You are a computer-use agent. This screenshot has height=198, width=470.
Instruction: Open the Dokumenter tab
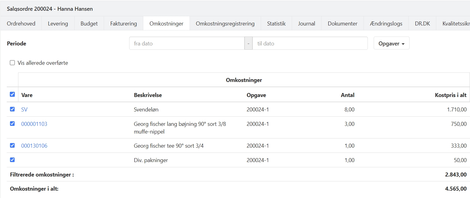coord(342,24)
